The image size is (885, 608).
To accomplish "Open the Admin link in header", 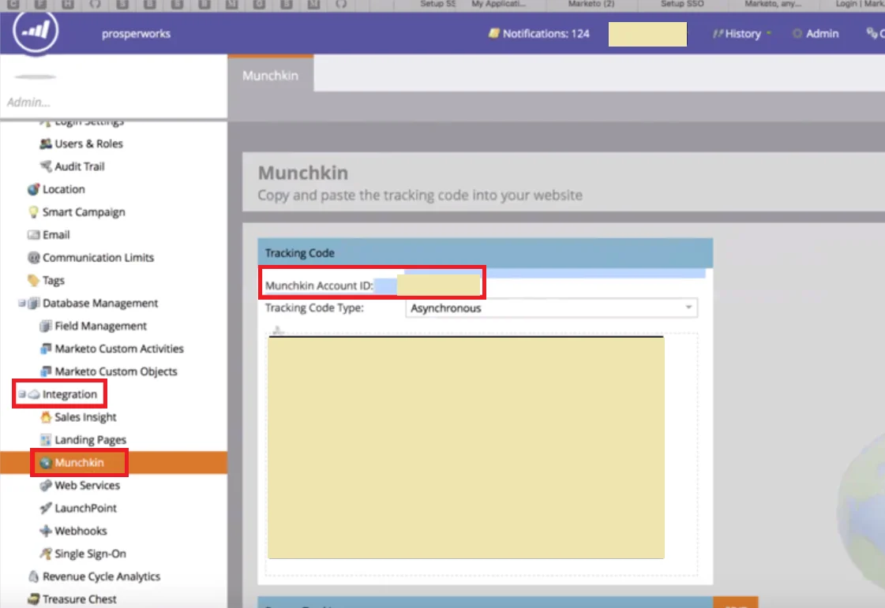I will [x=816, y=34].
